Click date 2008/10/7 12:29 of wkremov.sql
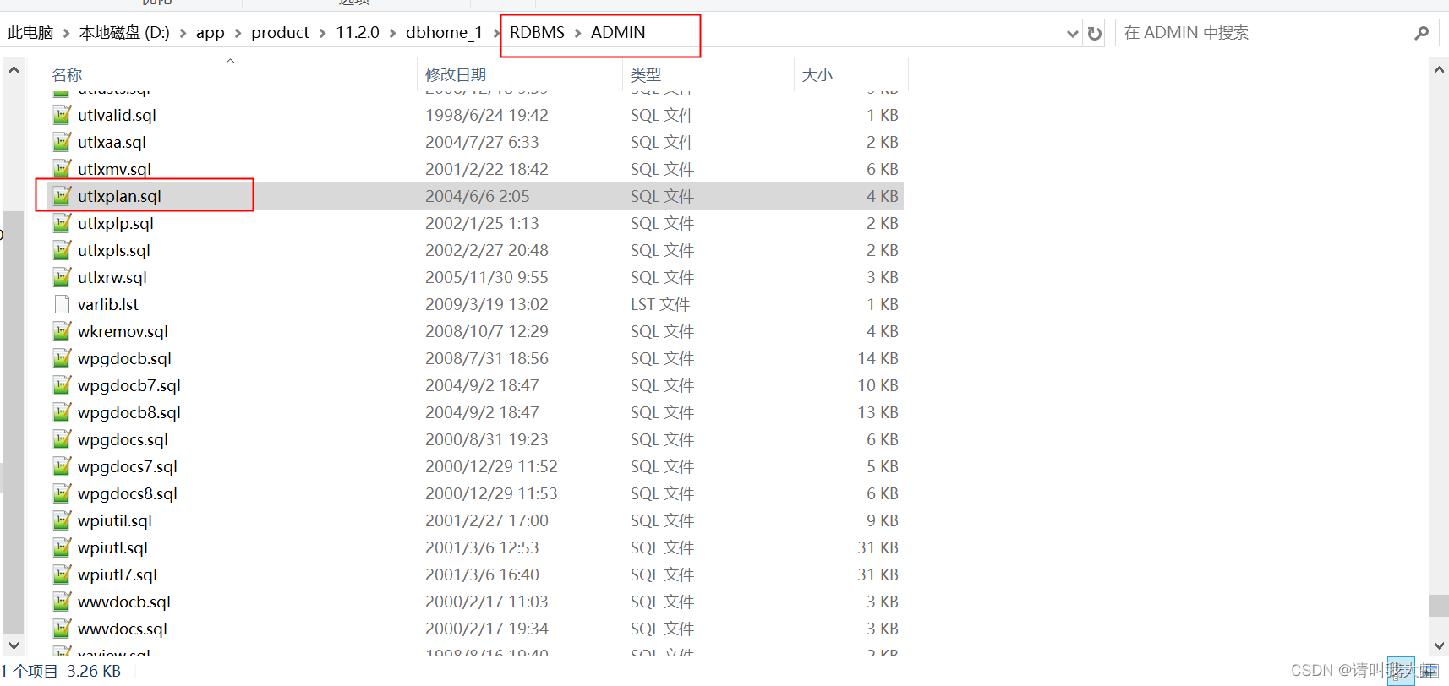 [x=487, y=331]
